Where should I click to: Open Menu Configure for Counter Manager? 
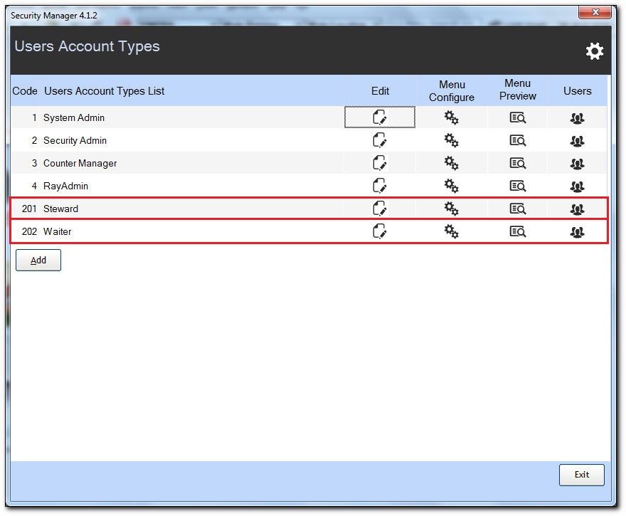452,163
